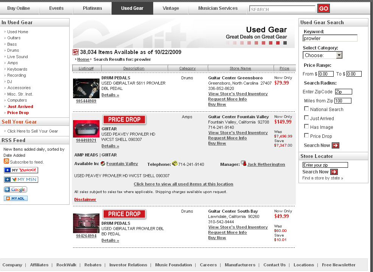Click the Store Locator Search Now arrow
Screen dimensions: 373x272
[x=334, y=172]
